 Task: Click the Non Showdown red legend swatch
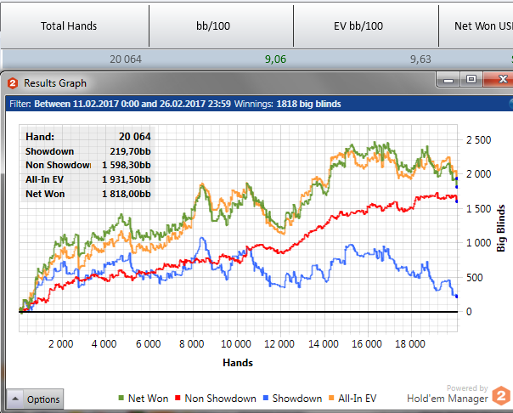178,398
